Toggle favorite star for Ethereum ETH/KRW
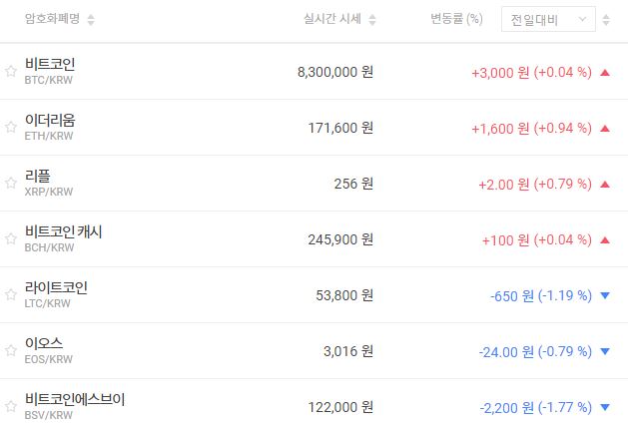This screenshot has width=628, height=430. pyautogui.click(x=11, y=128)
